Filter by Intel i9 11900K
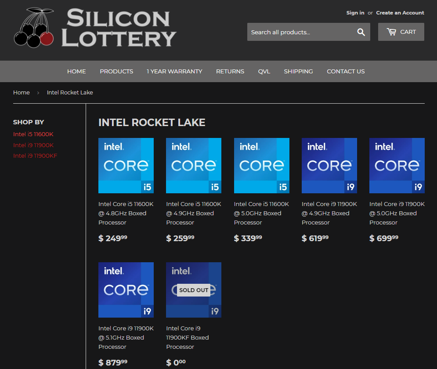This screenshot has width=437, height=369. coord(33,145)
